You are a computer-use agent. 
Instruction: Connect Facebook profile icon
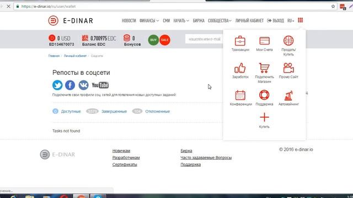point(70,85)
